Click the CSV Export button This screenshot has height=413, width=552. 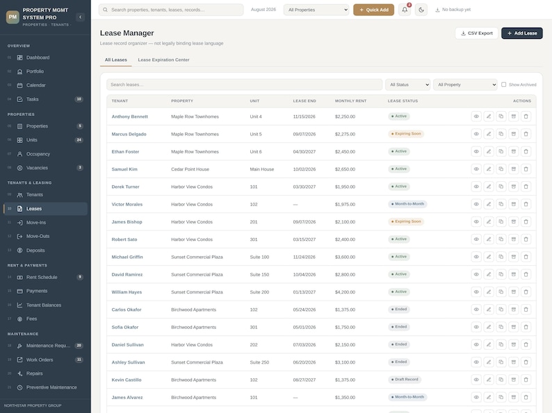tap(477, 33)
